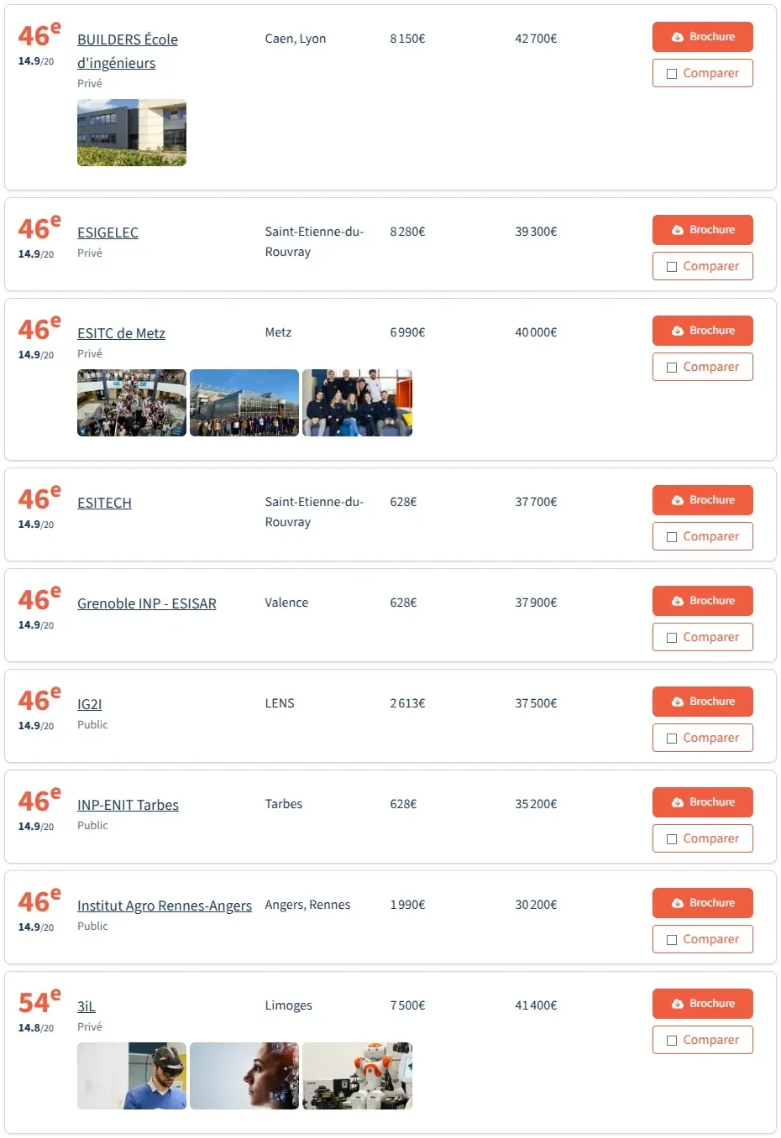Click download icon on INP-ENIT Tarbes Brochure
Screen dimensions: 781x1138
pyautogui.click(x=678, y=802)
